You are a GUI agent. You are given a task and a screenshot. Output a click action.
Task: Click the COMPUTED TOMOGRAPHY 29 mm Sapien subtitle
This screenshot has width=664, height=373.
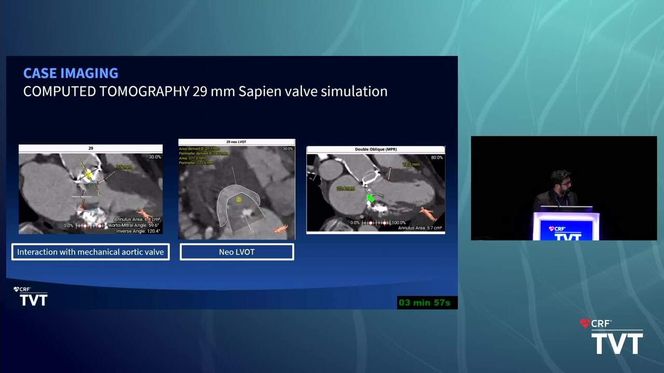(x=205, y=92)
